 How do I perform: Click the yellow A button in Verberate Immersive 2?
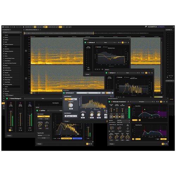(x=161, y=102)
